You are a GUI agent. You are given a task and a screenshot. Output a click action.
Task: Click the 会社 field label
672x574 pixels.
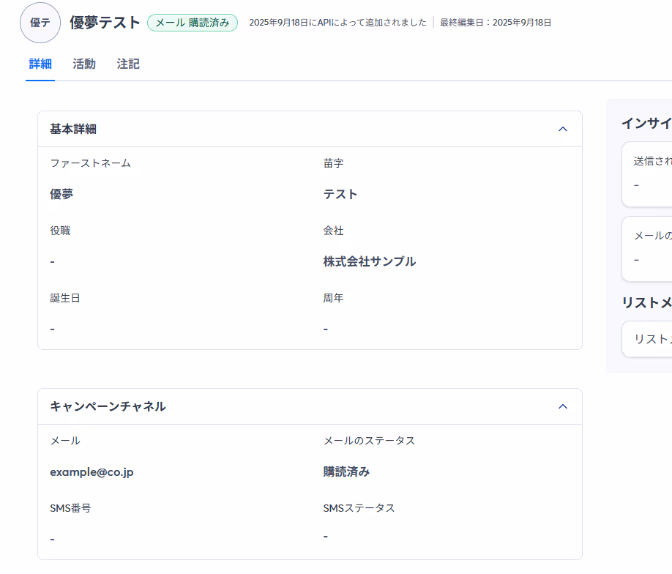[333, 231]
